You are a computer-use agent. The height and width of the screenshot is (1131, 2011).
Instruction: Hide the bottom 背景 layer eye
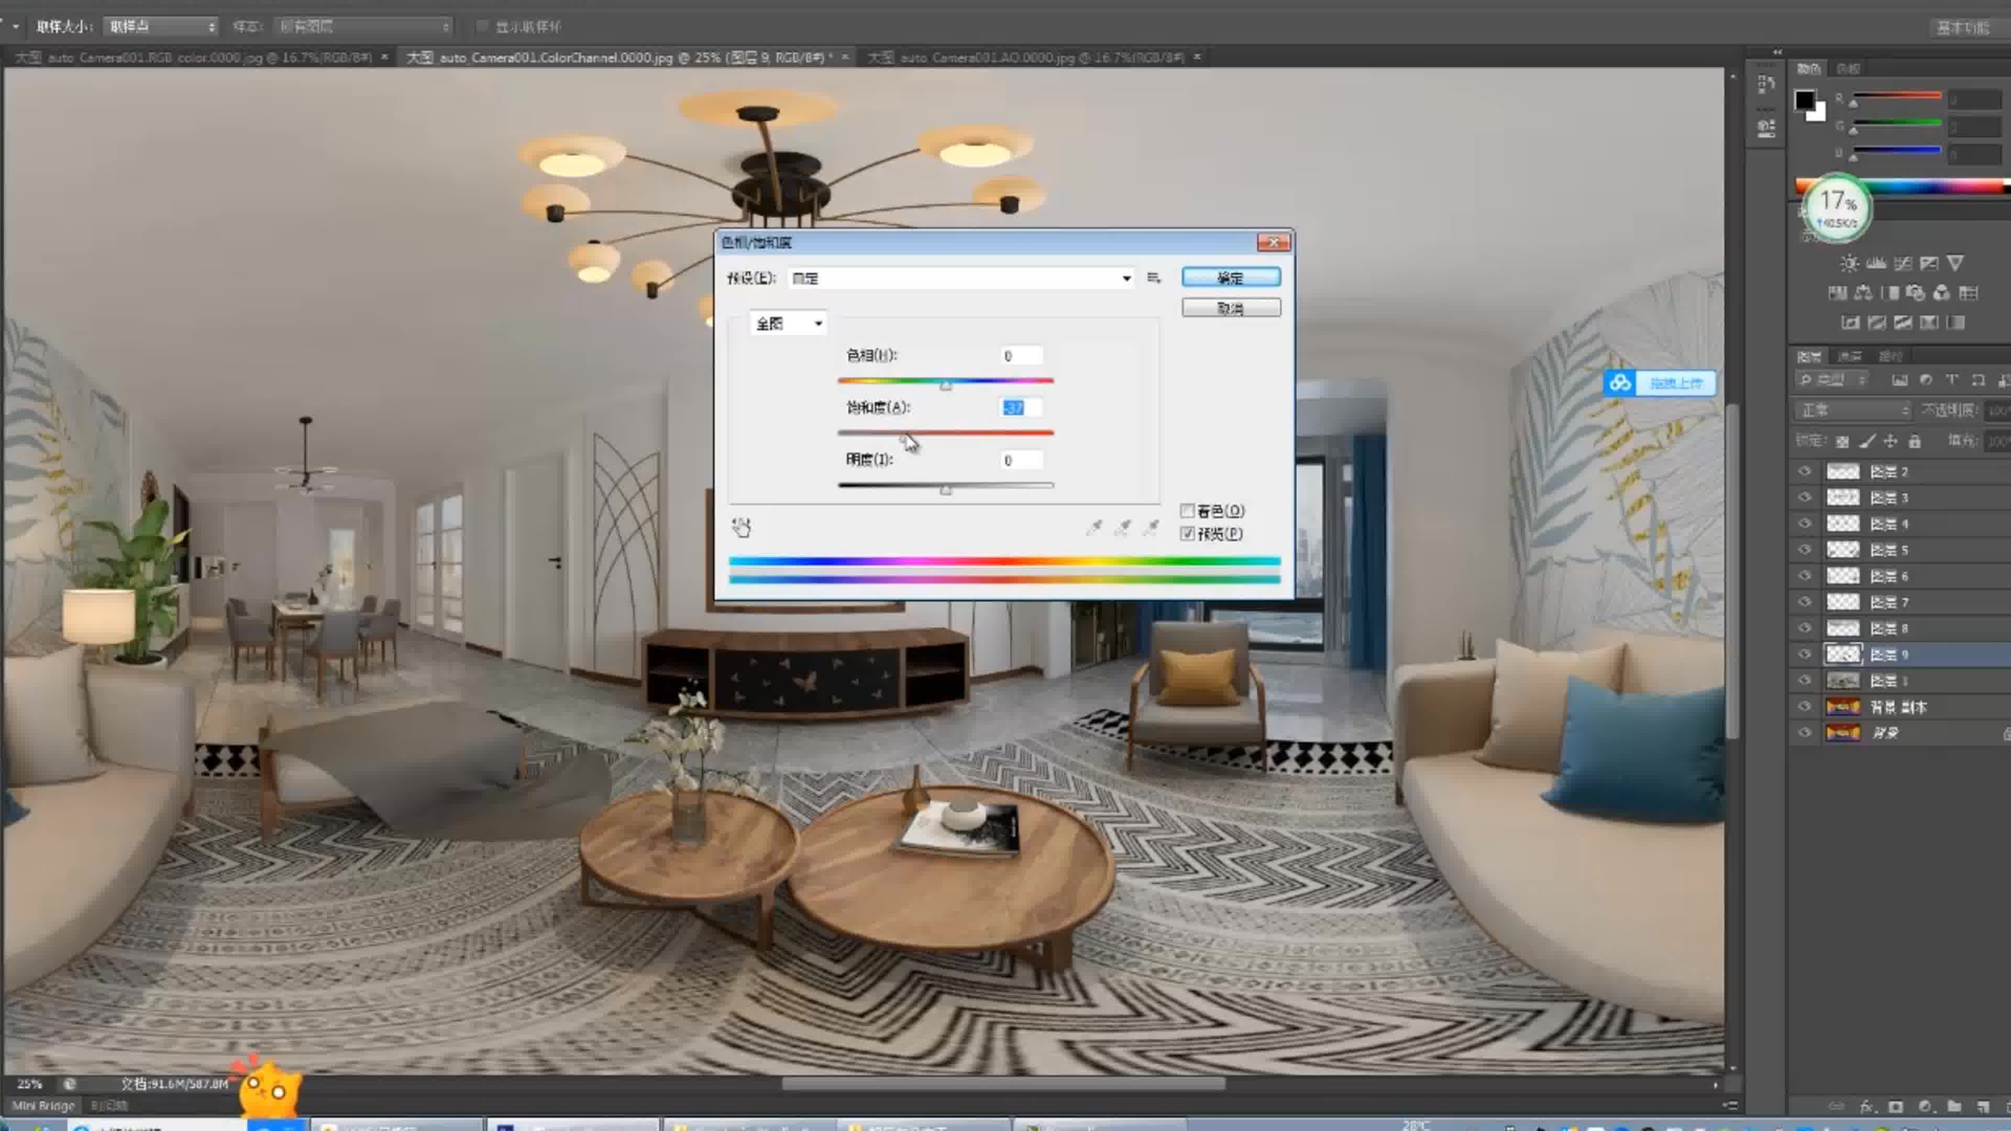point(1804,732)
